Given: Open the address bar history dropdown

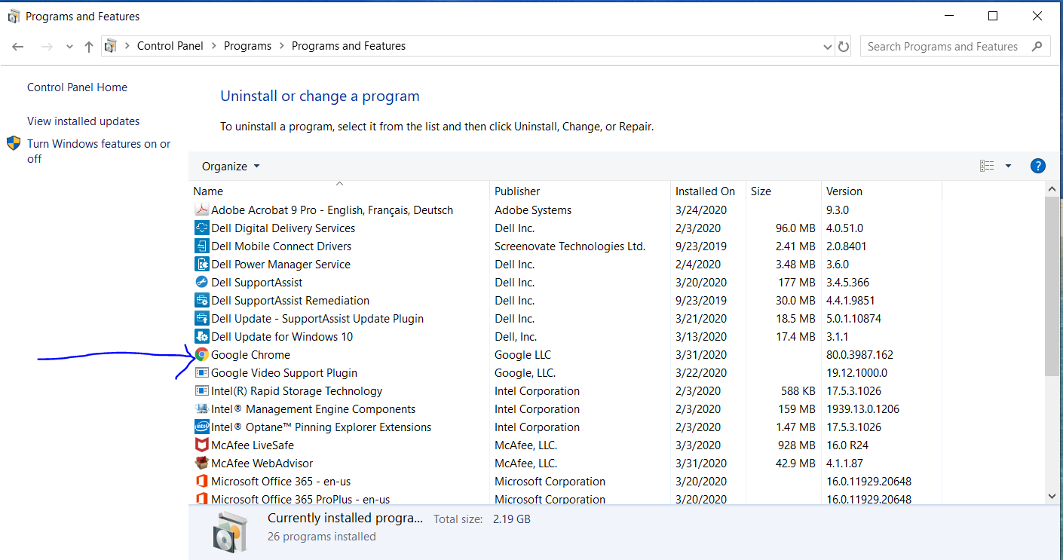Looking at the screenshot, I should (x=829, y=47).
